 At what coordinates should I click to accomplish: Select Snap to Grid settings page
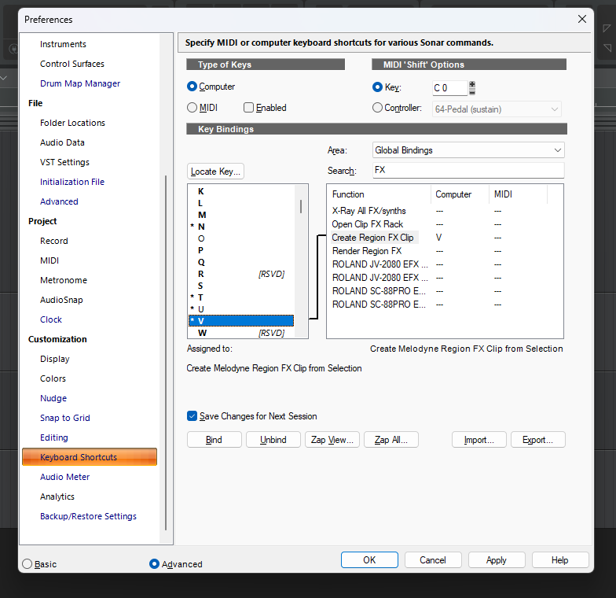[64, 417]
